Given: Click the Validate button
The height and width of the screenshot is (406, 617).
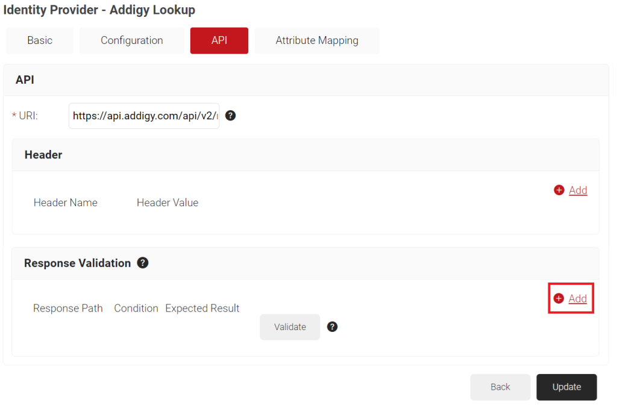Looking at the screenshot, I should point(290,326).
